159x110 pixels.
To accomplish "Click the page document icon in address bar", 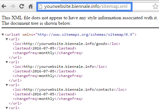I will click(x=40, y=6).
